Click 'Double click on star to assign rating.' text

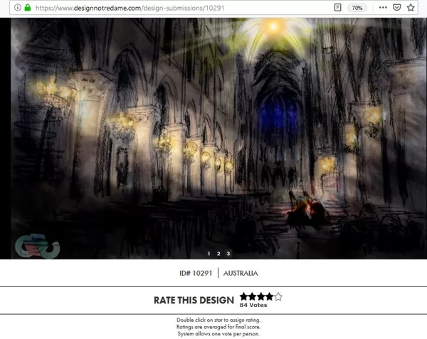click(218, 320)
